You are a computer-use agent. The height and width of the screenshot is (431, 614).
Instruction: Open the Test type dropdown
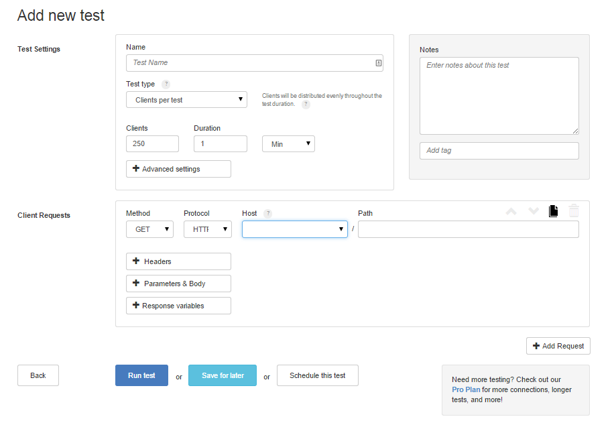(x=186, y=99)
